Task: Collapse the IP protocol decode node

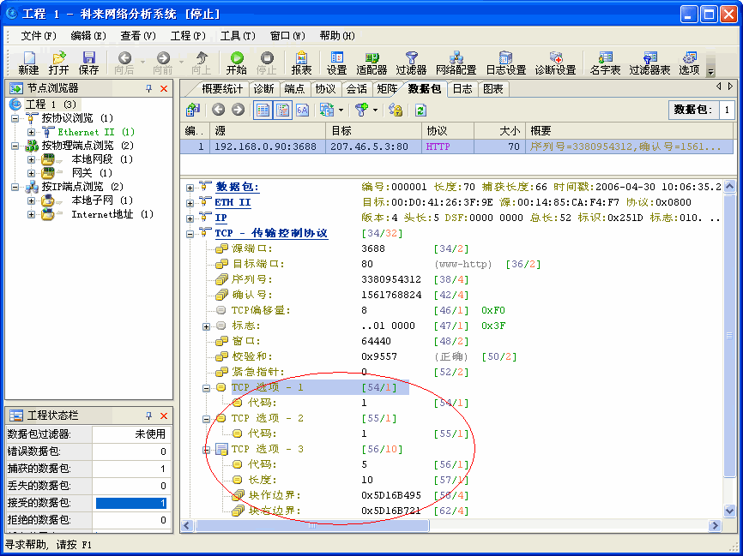Action: [190, 217]
